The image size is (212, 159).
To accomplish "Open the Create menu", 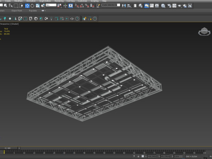I will tap(8, 1).
